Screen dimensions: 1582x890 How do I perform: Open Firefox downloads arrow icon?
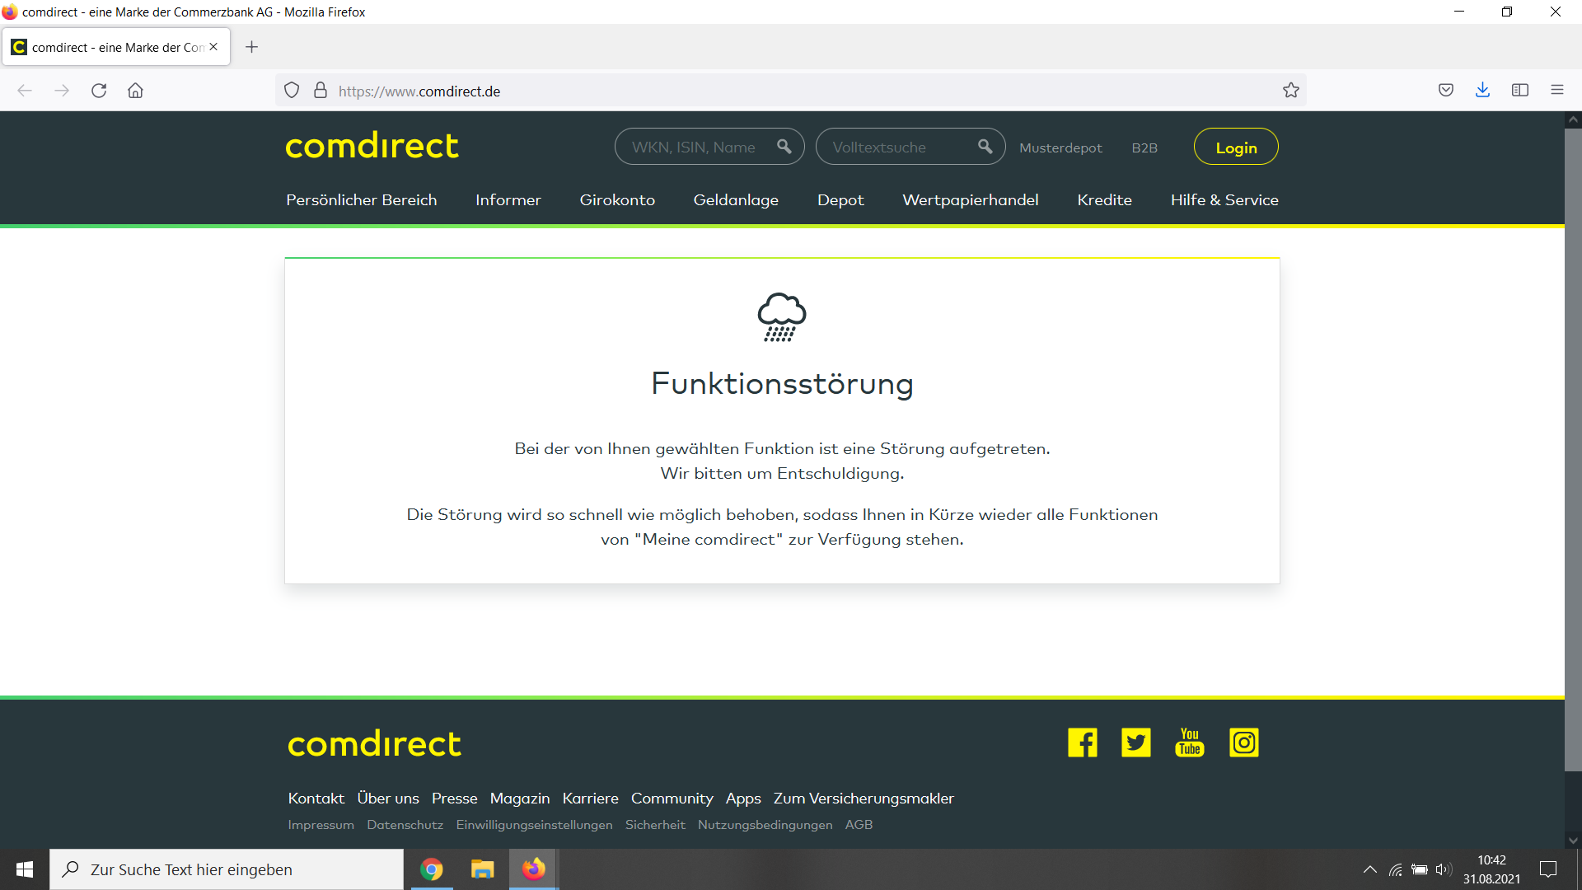(x=1482, y=91)
